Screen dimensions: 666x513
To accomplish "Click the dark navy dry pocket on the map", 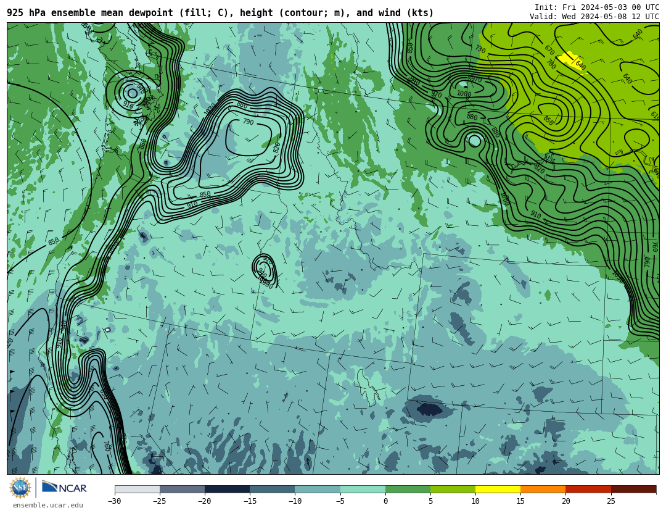I will 429,409.
